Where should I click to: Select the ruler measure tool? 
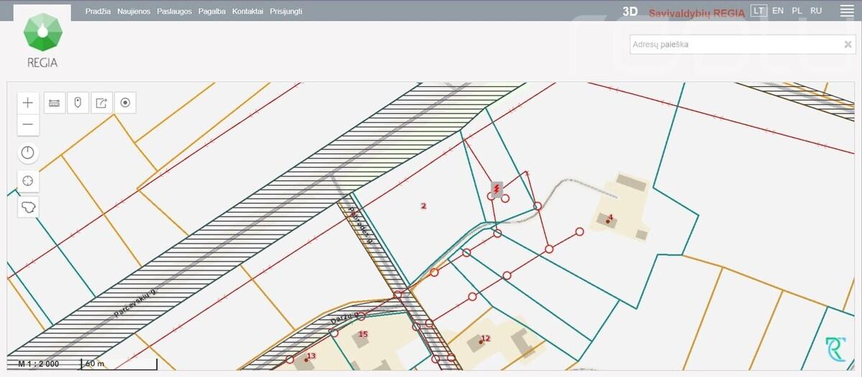click(x=54, y=103)
